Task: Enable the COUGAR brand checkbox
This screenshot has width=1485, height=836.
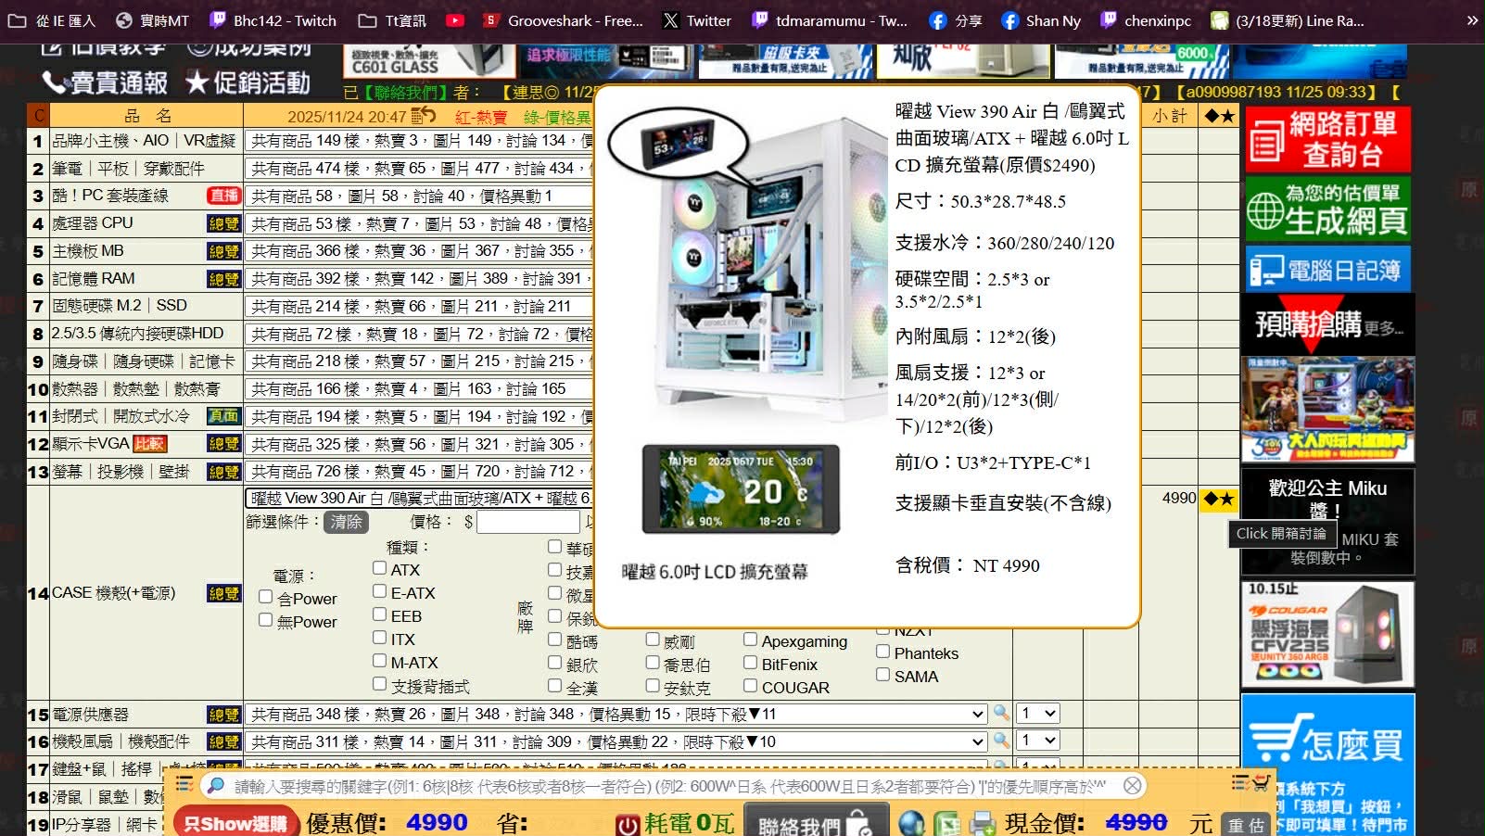Action: (x=751, y=686)
